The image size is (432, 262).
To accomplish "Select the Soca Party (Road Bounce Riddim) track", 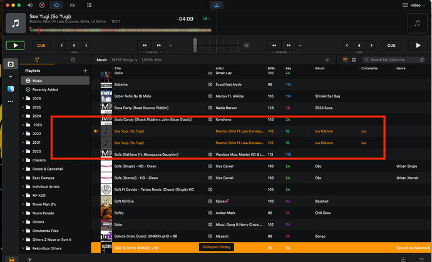I will (141, 108).
